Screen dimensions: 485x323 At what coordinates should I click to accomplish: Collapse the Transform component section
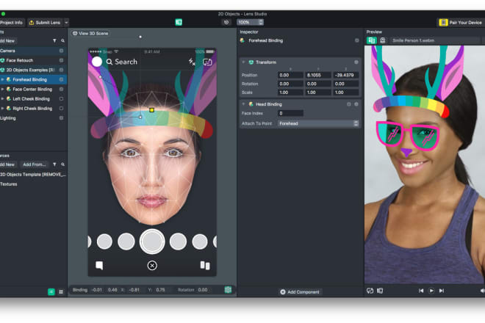pyautogui.click(x=243, y=62)
